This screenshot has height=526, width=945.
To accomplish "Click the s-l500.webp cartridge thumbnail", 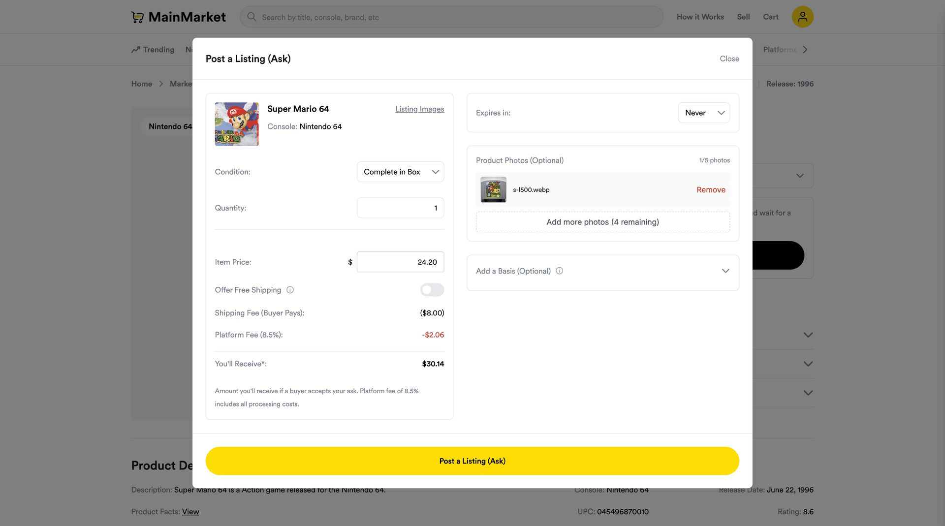I will (493, 189).
